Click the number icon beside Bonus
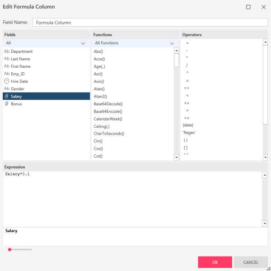 [6, 104]
